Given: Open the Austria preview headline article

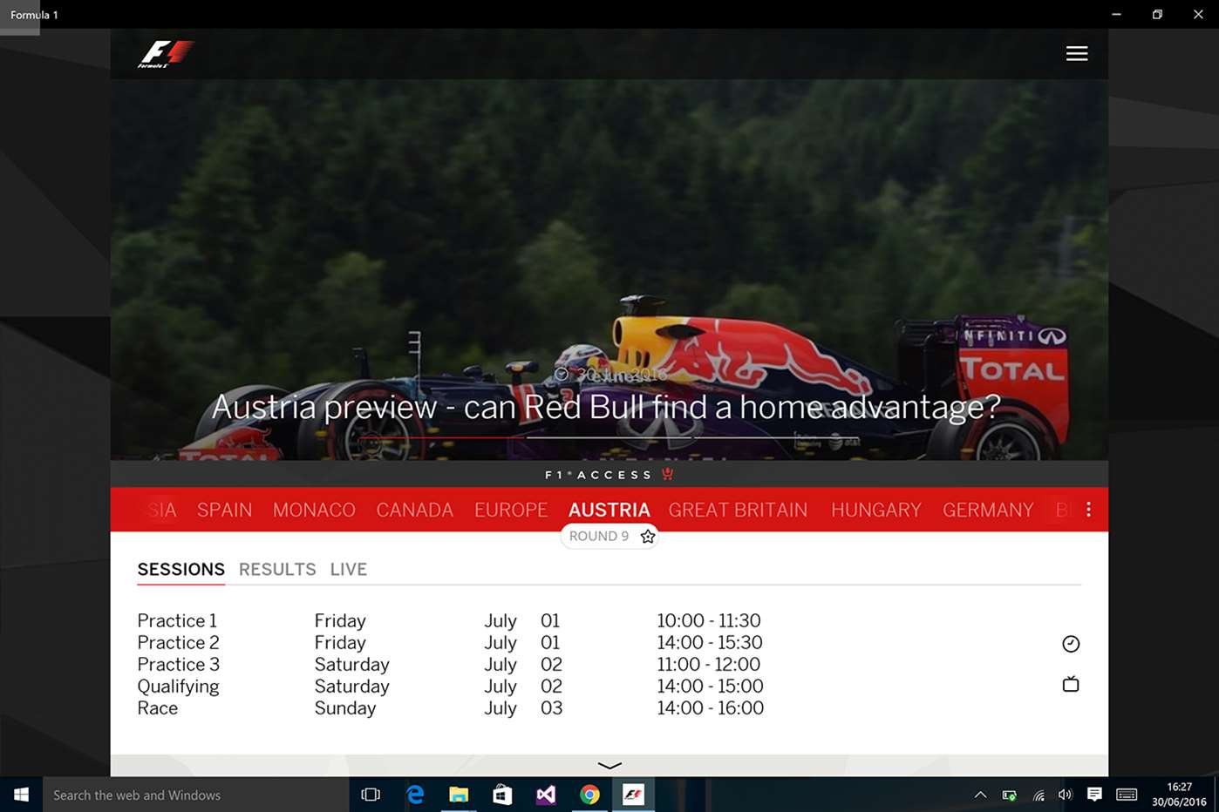Looking at the screenshot, I should (606, 407).
